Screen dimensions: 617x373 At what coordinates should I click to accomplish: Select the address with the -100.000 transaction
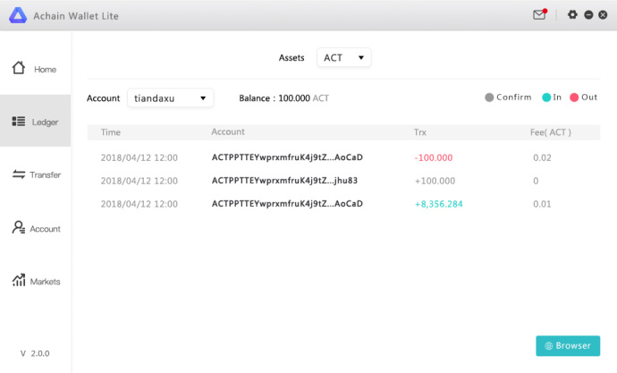tap(287, 157)
